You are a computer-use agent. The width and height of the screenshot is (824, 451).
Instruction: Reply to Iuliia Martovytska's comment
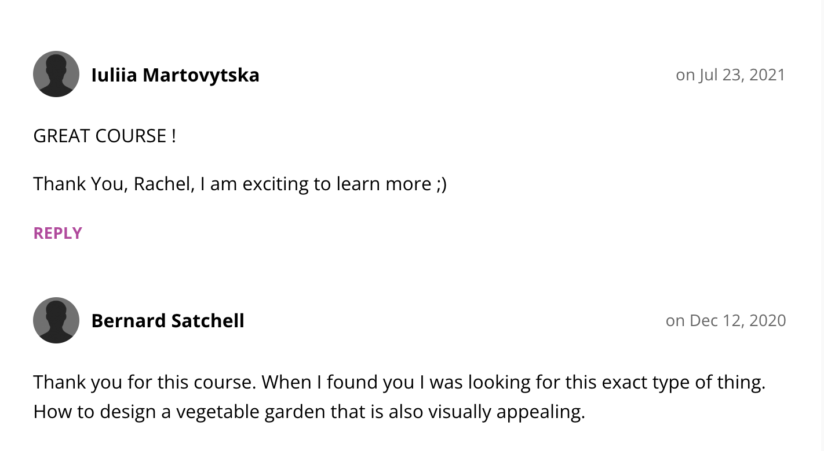(58, 233)
